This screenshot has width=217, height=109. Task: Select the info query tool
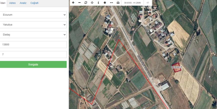(98, 3)
